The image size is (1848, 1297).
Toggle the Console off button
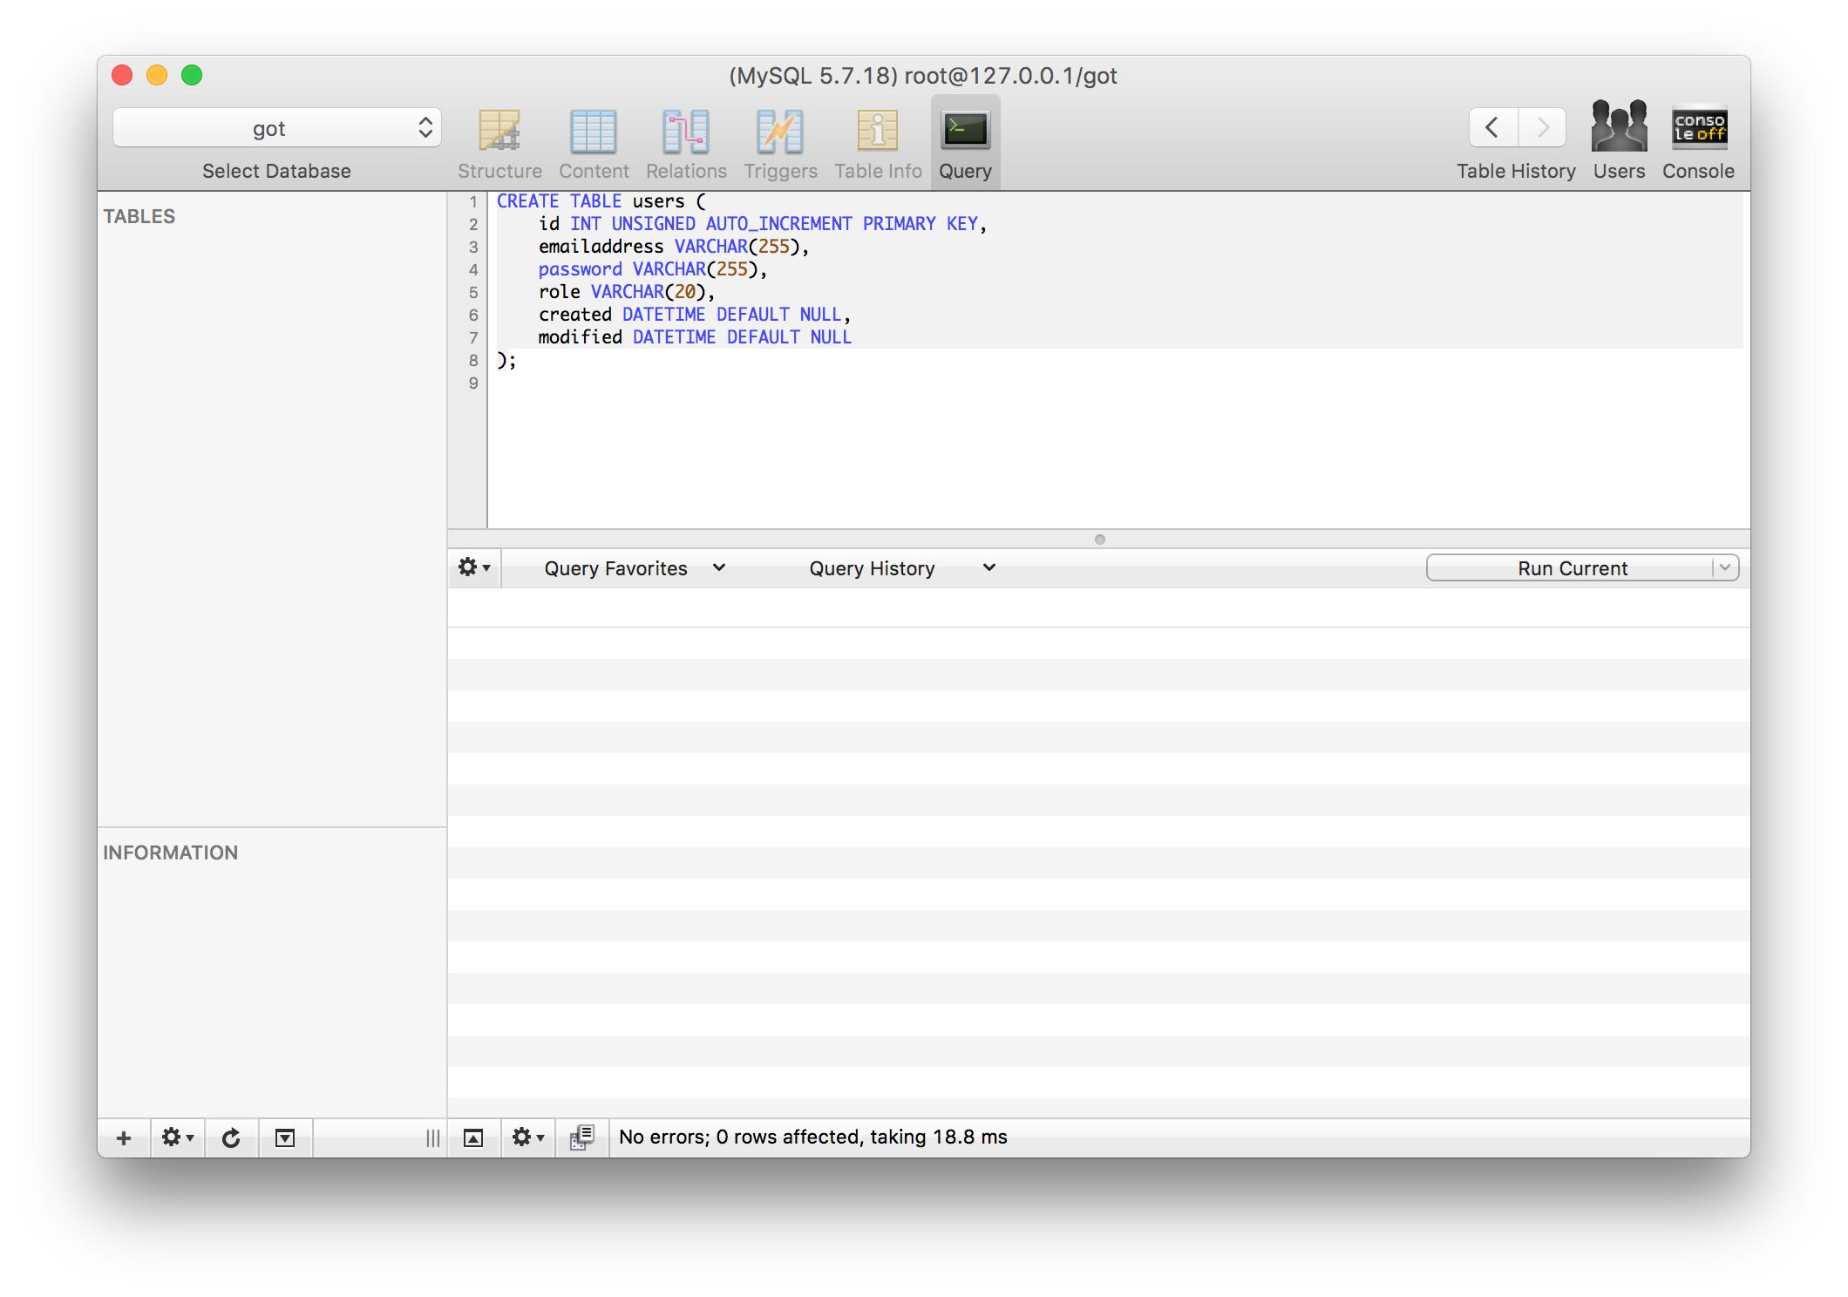1699,128
